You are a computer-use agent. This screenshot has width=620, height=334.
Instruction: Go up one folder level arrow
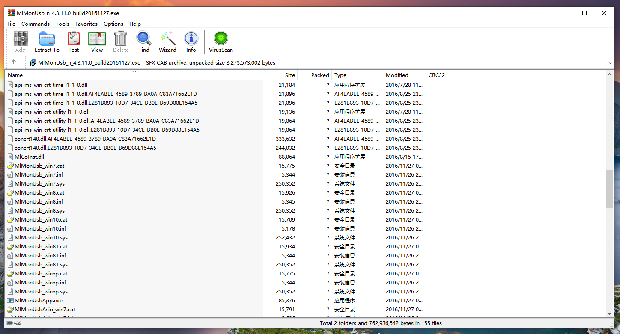click(x=14, y=62)
